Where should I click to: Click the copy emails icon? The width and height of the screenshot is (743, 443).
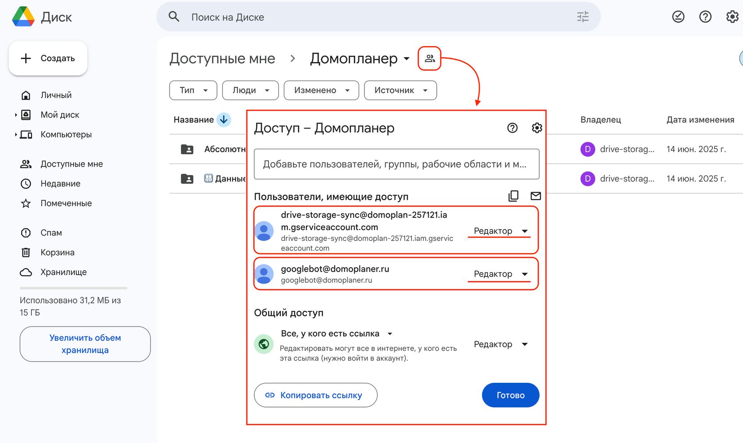pyautogui.click(x=513, y=196)
